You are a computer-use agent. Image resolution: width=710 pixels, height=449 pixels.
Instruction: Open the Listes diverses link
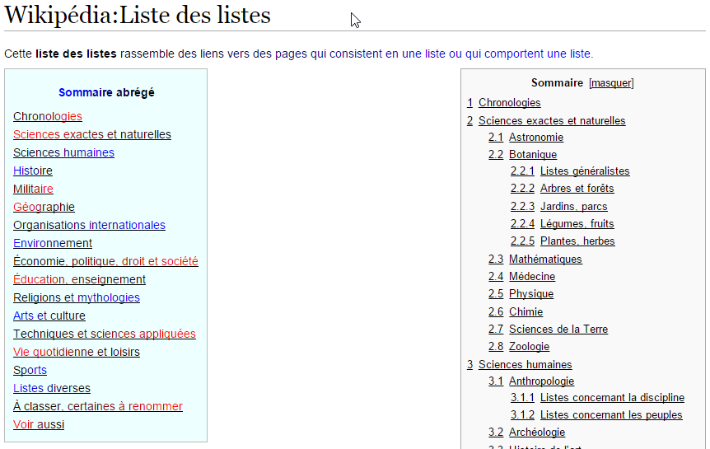pos(52,388)
